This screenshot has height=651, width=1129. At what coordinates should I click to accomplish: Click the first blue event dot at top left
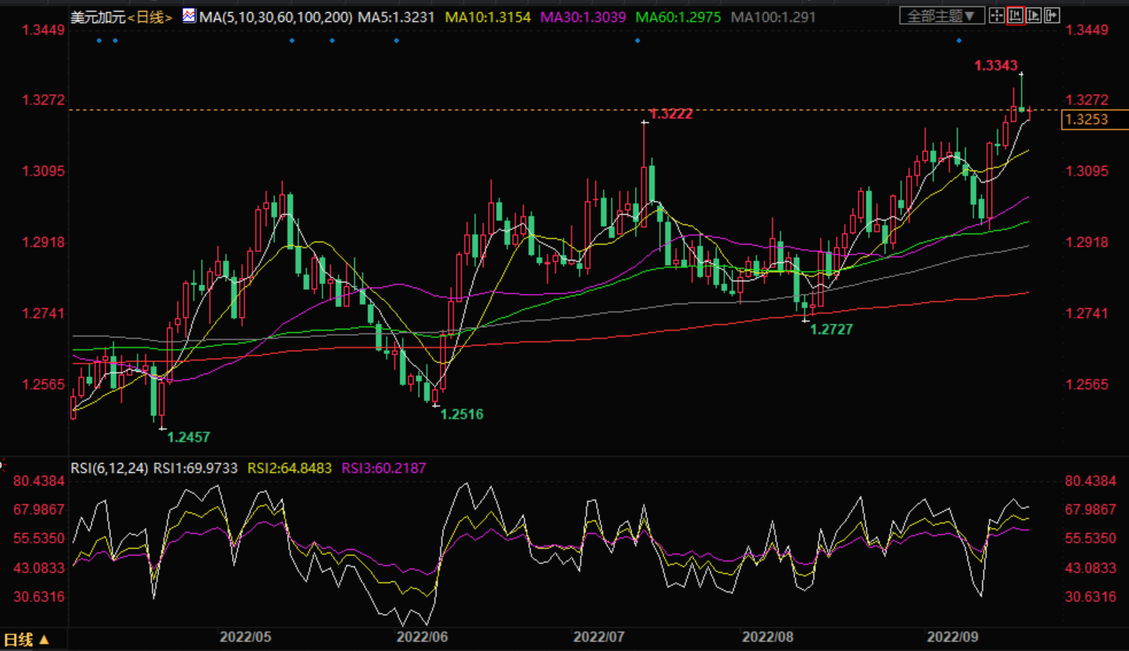(100, 41)
